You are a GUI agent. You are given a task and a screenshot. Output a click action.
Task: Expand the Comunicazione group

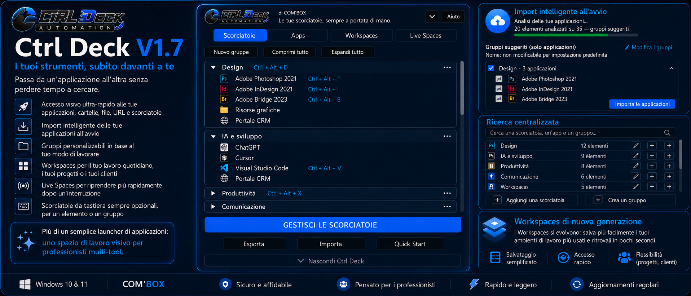(213, 207)
